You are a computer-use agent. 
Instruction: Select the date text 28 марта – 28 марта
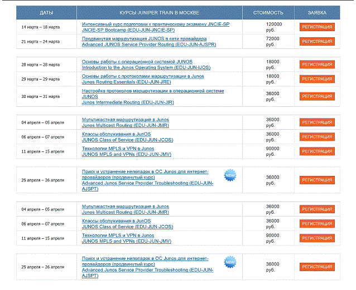click(x=41, y=65)
